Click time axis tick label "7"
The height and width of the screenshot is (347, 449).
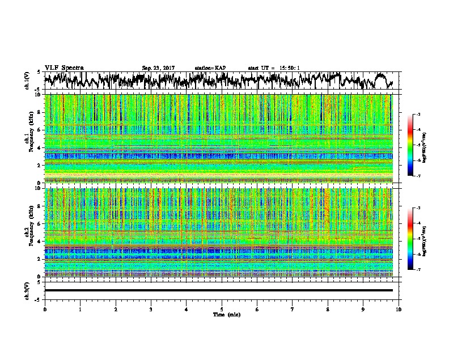click(x=293, y=310)
